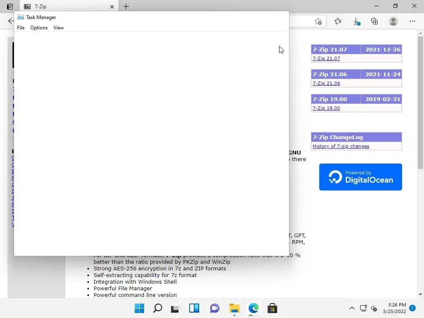The height and width of the screenshot is (318, 424).
Task: Open the Downloads icon in Edge
Action: (357, 22)
